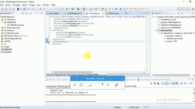
Task: Toggle Link with Editor in Project Explorer
Action: coord(26,13)
